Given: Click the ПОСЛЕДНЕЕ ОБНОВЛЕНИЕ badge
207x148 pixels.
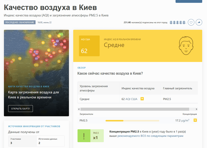Looking at the screenshot, I should pos(20,22).
